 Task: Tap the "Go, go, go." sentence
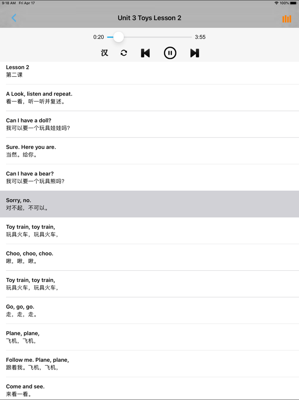[x=21, y=310]
